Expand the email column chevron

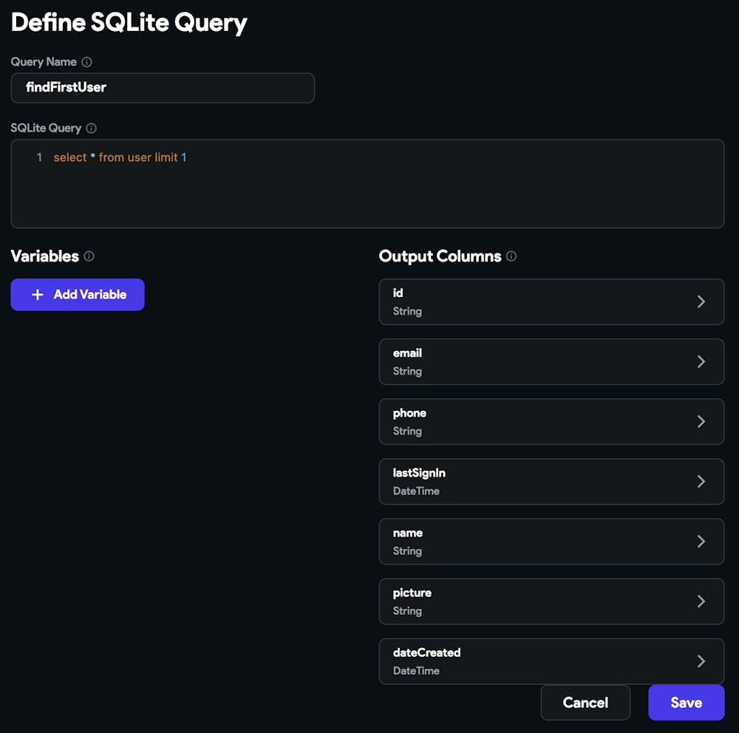point(701,361)
